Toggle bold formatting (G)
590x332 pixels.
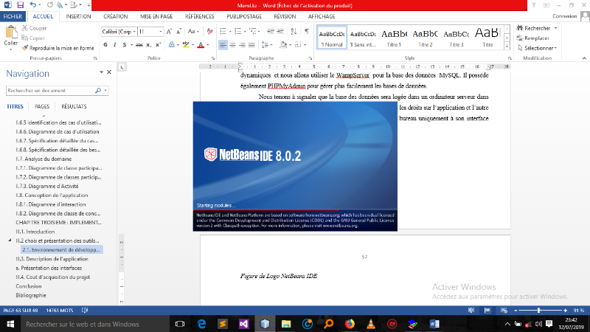(x=105, y=45)
